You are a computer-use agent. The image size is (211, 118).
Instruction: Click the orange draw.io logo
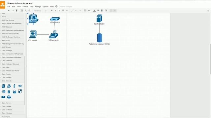(x=2, y=5)
